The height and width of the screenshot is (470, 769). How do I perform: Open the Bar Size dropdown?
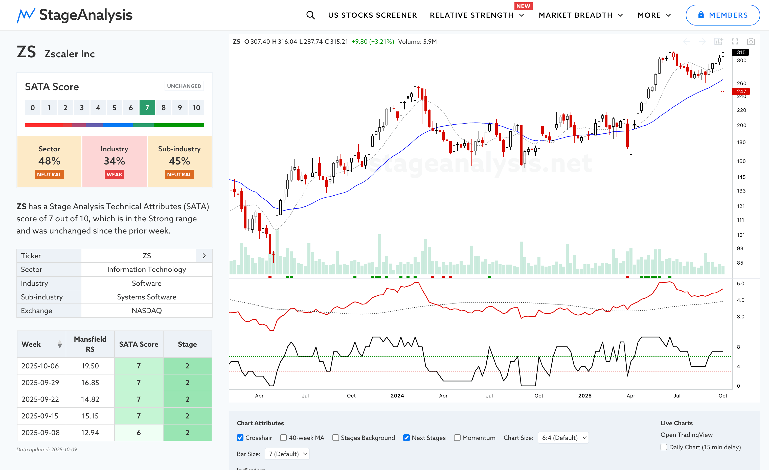pos(287,454)
